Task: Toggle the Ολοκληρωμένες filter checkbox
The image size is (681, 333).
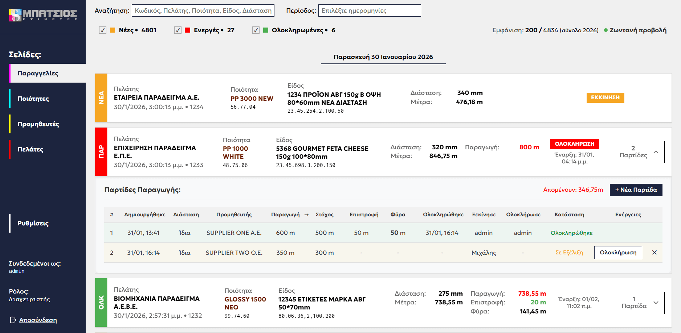Action: 256,30
